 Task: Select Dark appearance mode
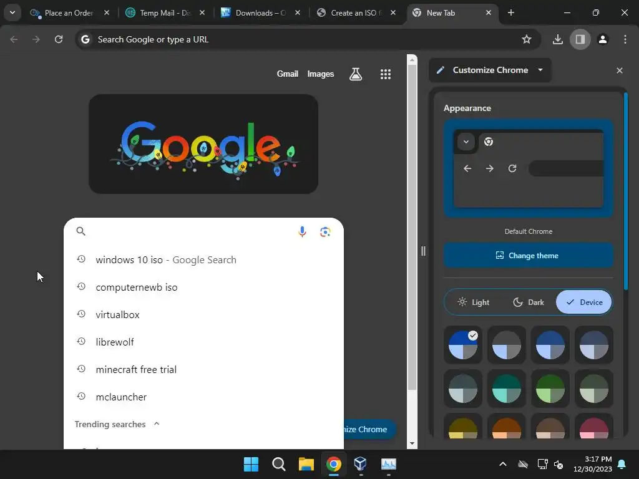529,302
